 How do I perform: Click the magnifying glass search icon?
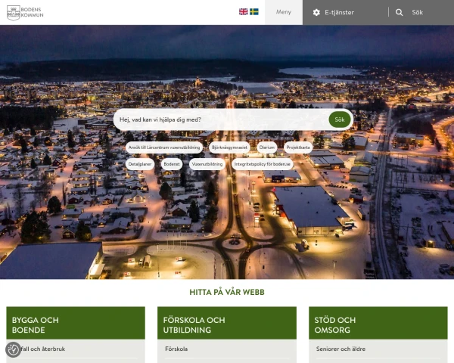[x=400, y=13]
